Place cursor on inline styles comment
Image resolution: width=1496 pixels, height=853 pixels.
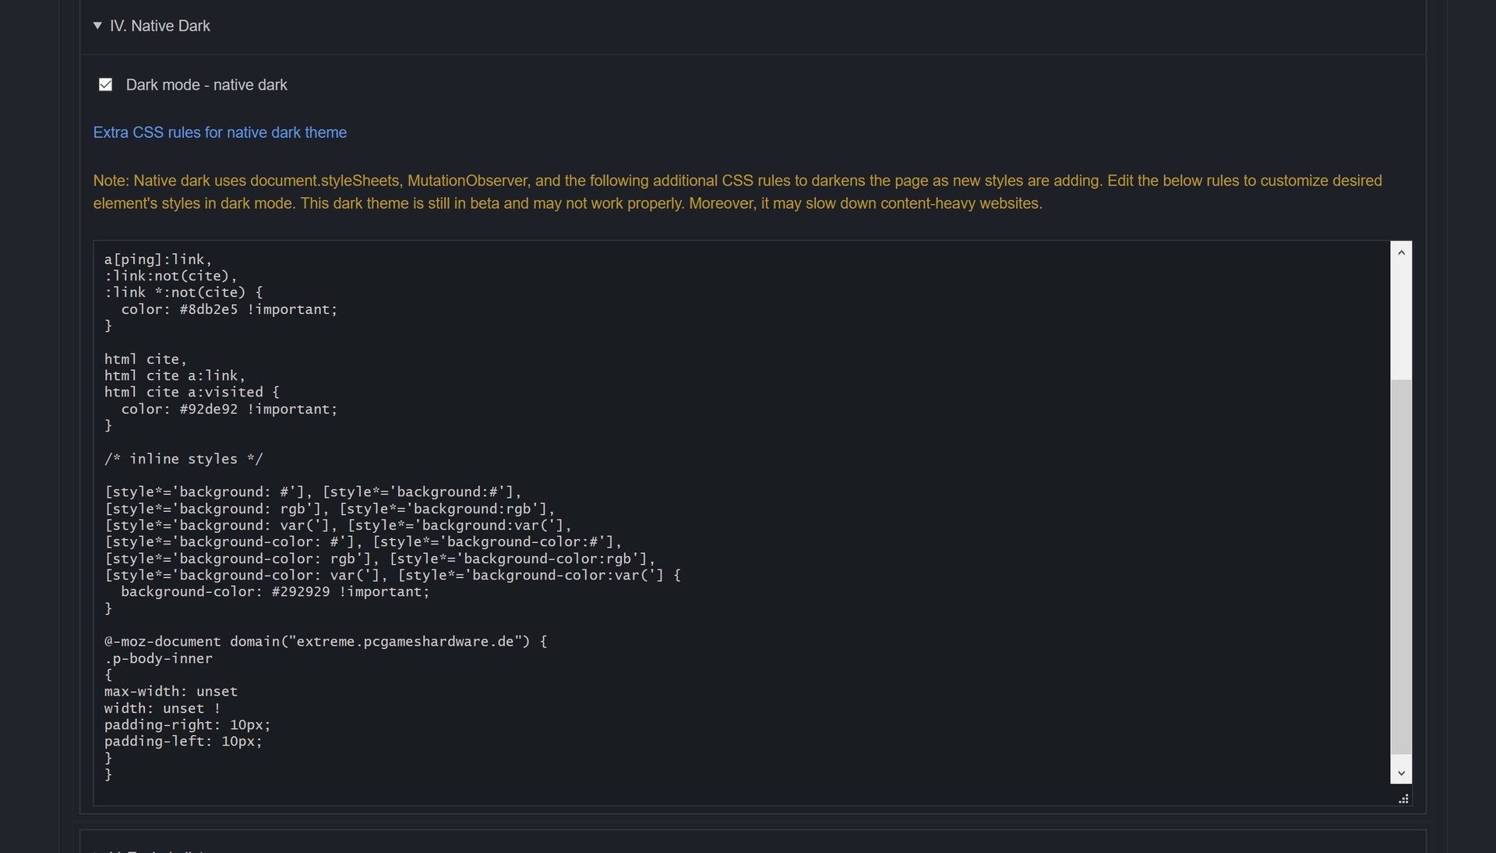(x=184, y=459)
